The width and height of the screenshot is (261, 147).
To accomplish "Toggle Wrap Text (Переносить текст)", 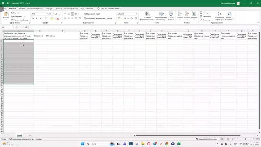I will (x=92, y=14).
